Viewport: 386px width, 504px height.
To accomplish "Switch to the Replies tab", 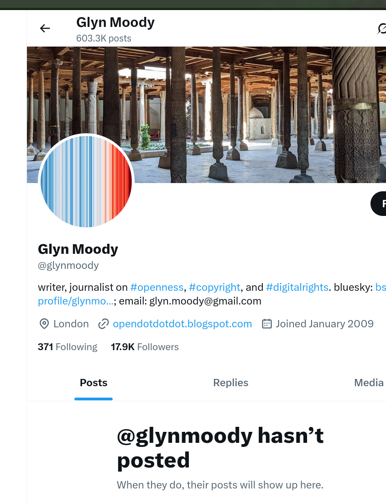I will pyautogui.click(x=230, y=383).
